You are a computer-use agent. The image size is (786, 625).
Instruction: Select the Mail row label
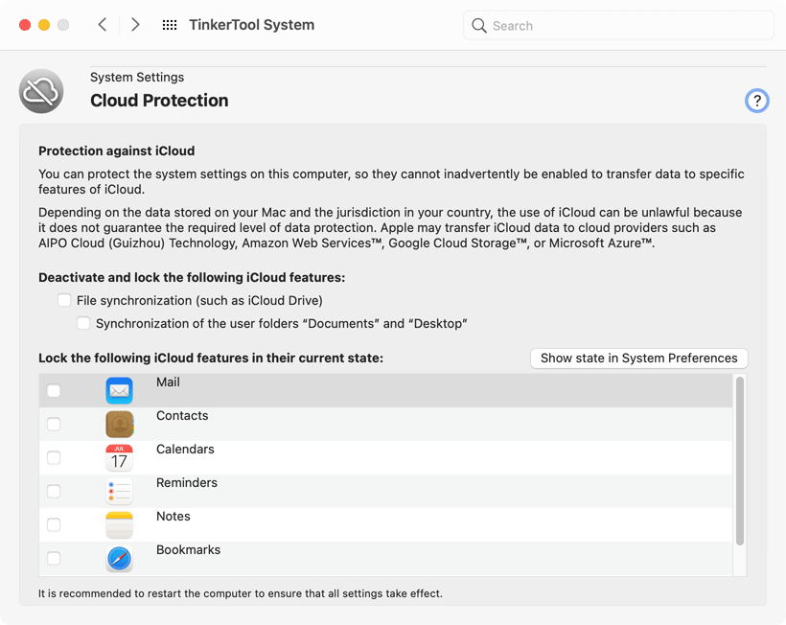tap(168, 382)
